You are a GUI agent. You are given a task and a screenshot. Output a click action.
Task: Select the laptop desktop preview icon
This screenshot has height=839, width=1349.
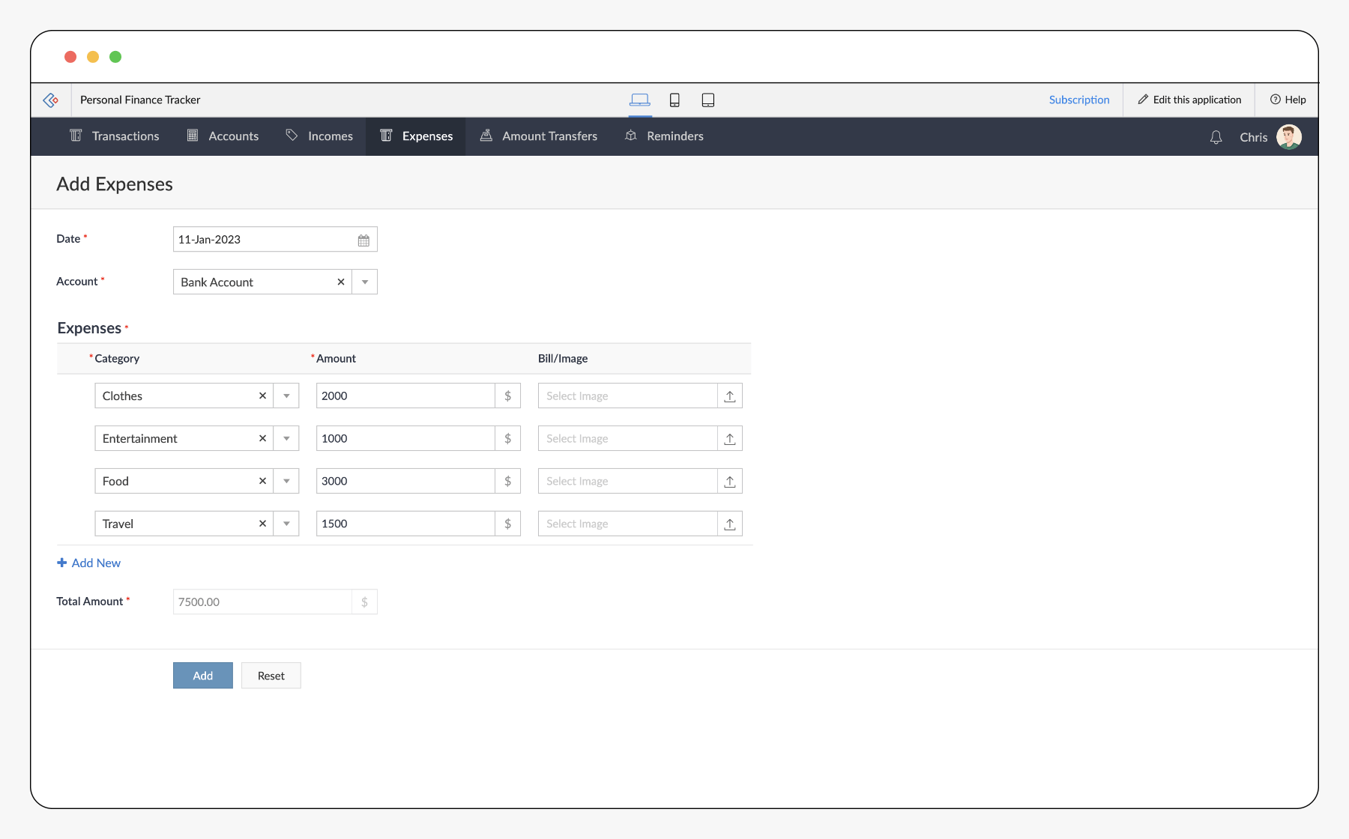pos(639,100)
